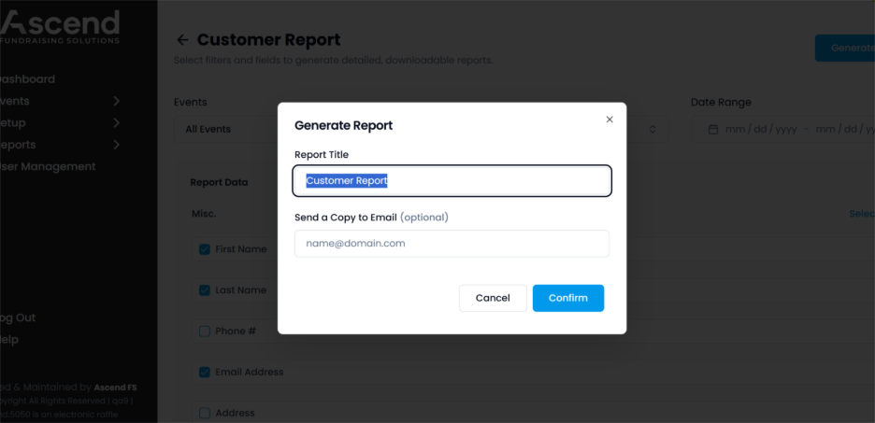Screen dimensions: 875x423
Task: Go to User Management in sidebar
Action: pyautogui.click(x=47, y=166)
